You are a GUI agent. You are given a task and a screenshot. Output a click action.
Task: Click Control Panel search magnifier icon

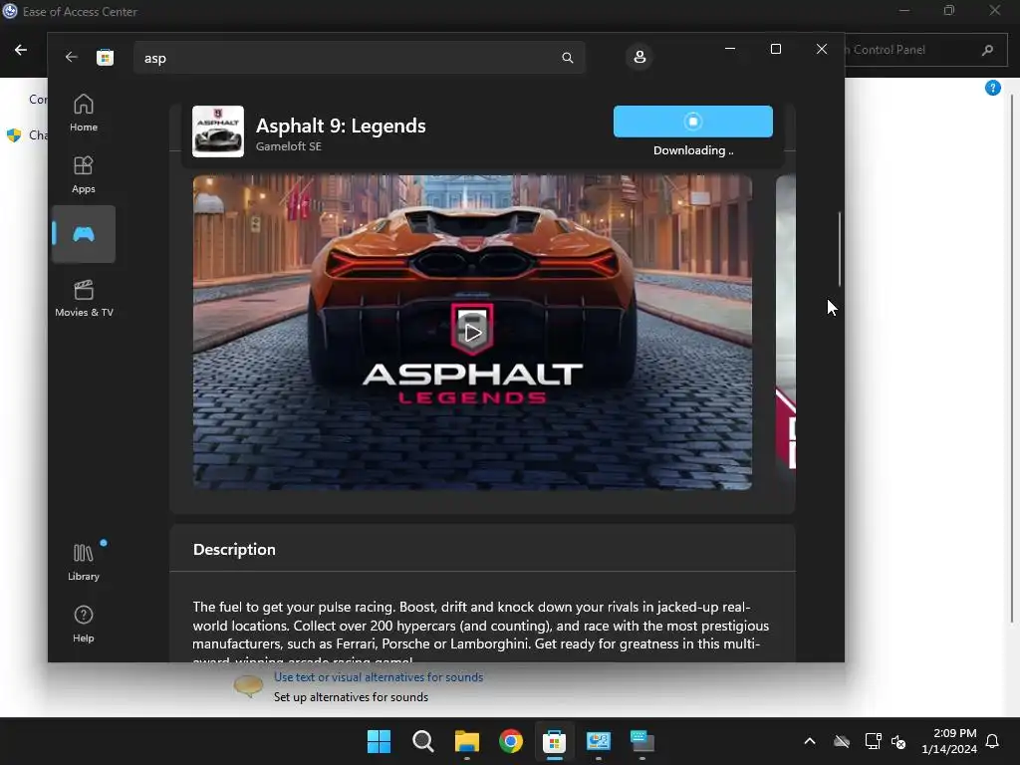coord(987,50)
